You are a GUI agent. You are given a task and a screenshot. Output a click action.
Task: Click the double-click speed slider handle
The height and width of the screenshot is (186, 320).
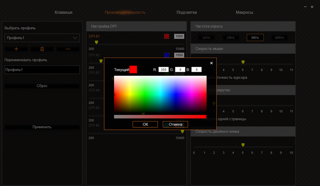point(243,145)
